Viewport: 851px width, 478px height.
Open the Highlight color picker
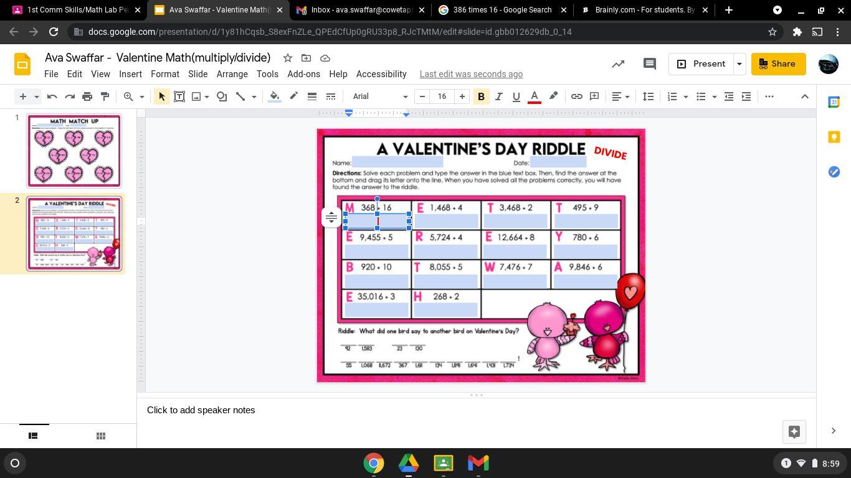(x=553, y=96)
